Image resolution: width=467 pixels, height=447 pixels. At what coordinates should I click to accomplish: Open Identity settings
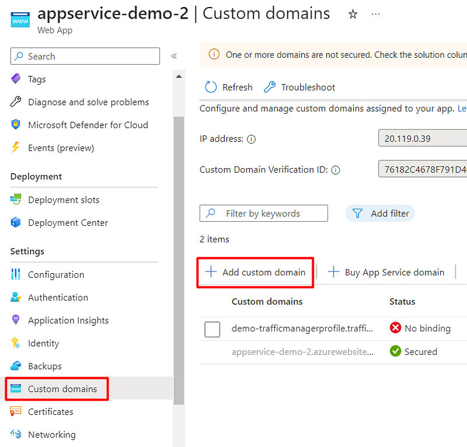click(43, 343)
